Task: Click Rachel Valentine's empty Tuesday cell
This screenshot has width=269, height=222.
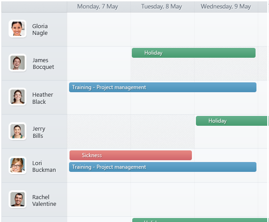Action: 162,200
